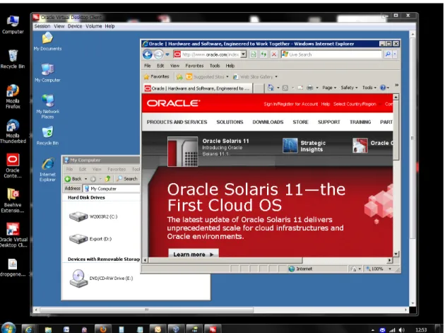Open the Safety dropdown in IE command bar
This screenshot has width=445, height=333.
[349, 88]
